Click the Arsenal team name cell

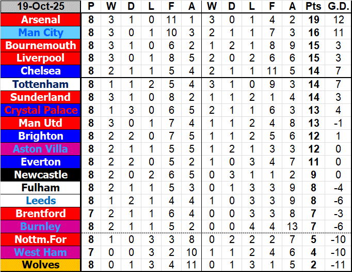point(41,20)
